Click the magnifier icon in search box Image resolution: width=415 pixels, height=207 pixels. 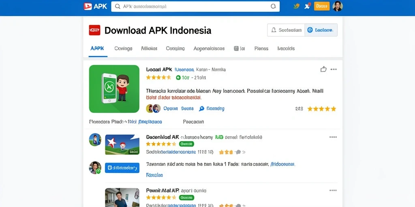coord(118,6)
